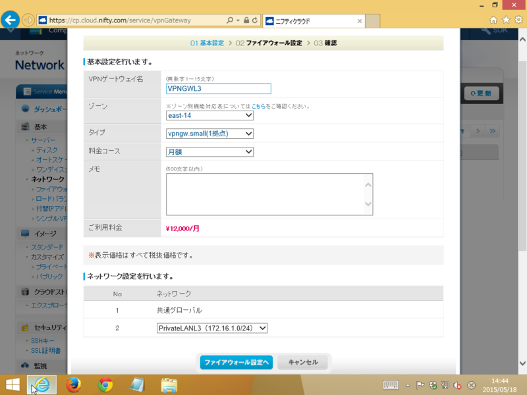This screenshot has height=395, width=527.
Task: Open ダッシュボード in the sidebar
Action: click(x=50, y=109)
